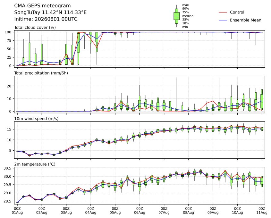Click the '75%' percentile legend label
The image size is (271, 218).
click(185, 12)
